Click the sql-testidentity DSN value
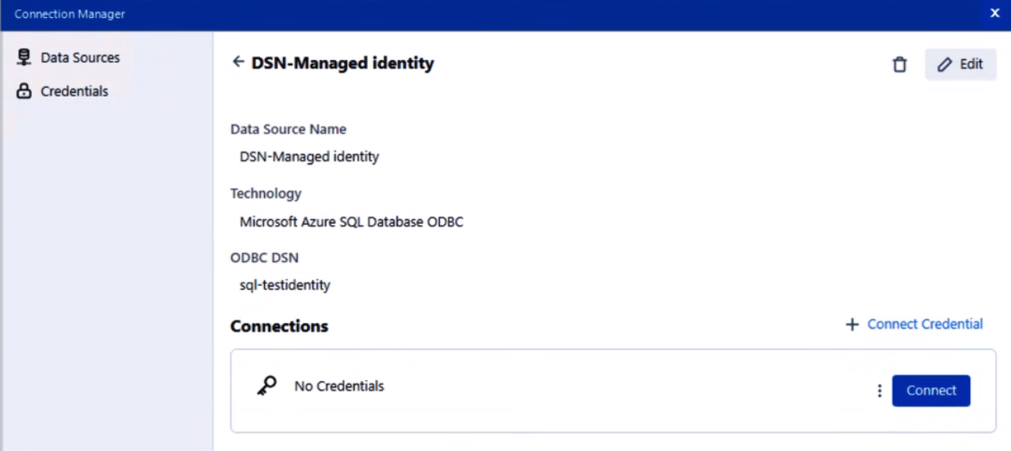 point(284,286)
